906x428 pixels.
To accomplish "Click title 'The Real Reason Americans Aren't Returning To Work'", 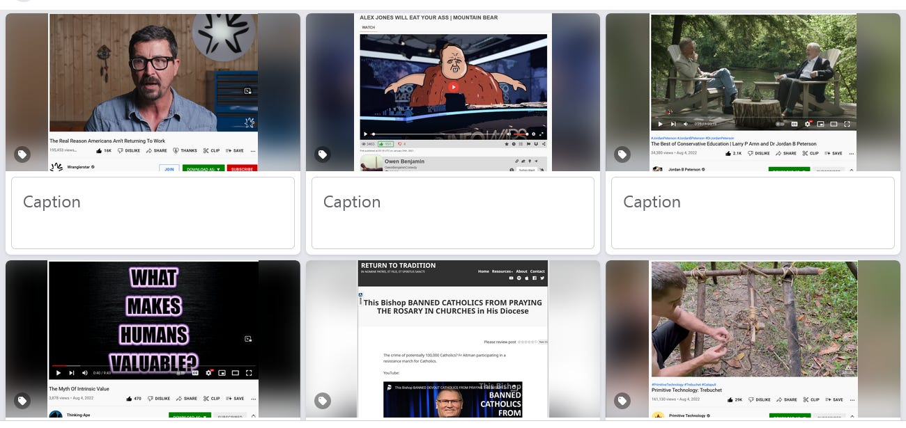I will tap(107, 141).
